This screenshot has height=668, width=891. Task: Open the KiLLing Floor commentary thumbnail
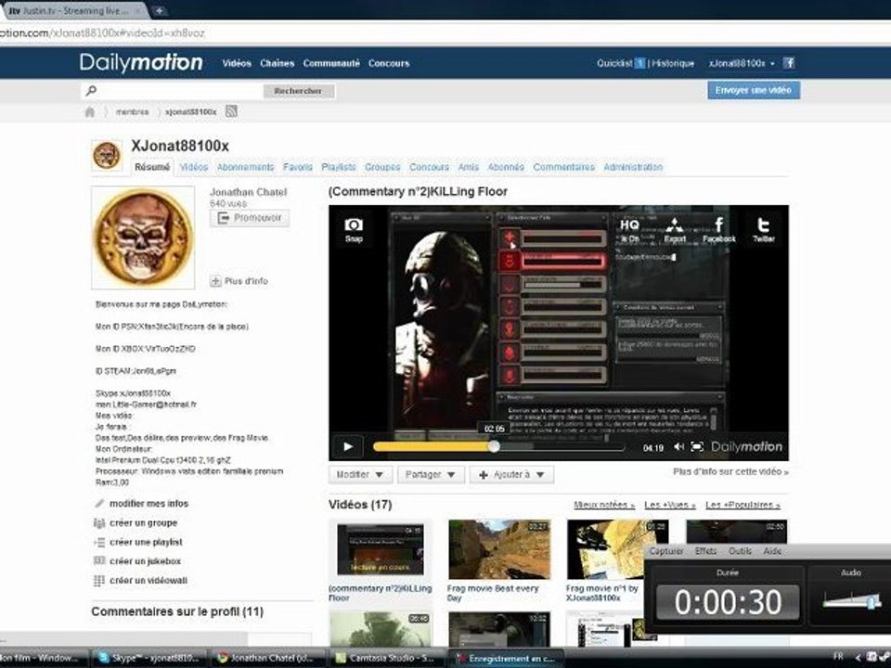point(381,549)
